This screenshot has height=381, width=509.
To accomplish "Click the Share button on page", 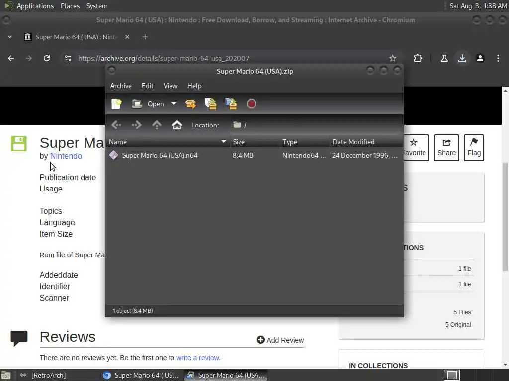I will tap(446, 148).
